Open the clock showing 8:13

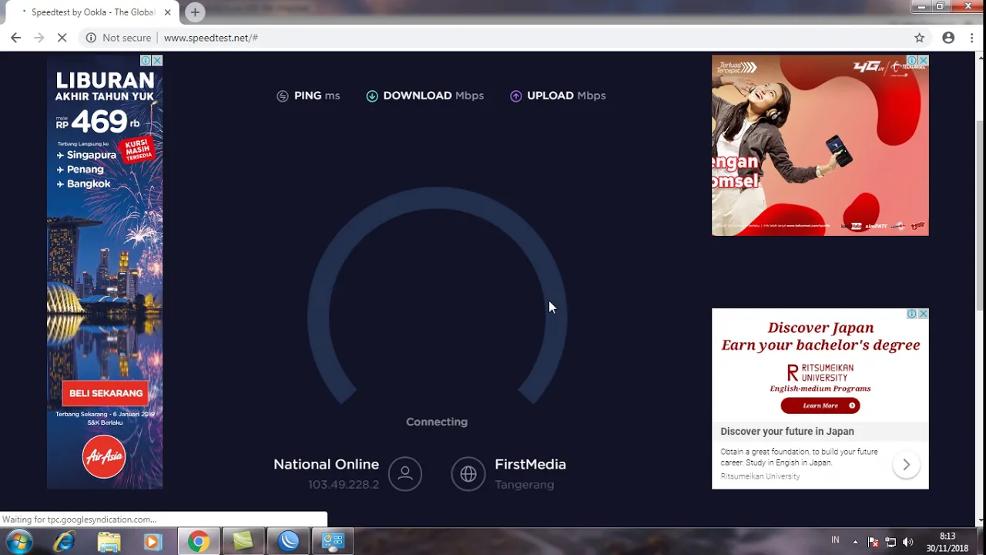[x=947, y=542]
